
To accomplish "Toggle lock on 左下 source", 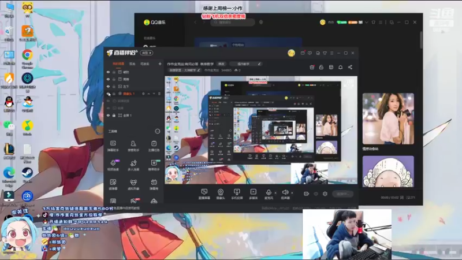I will tap(114, 86).
